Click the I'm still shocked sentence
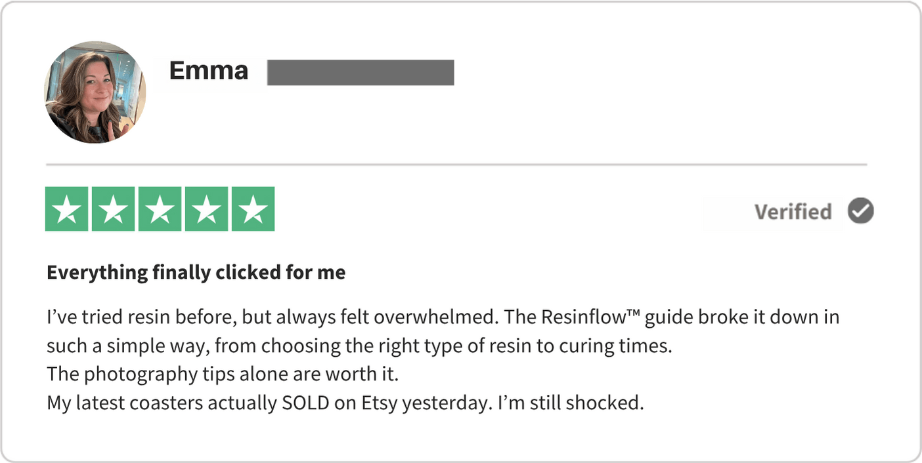The width and height of the screenshot is (922, 463). [x=570, y=403]
